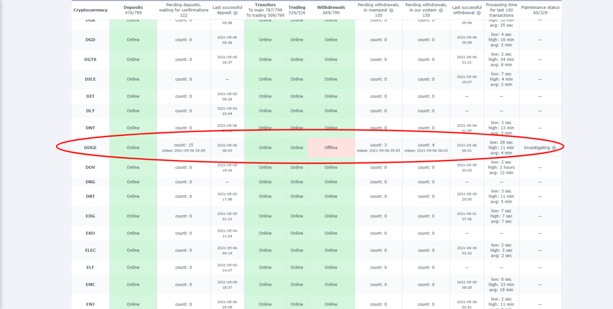This screenshot has width=613, height=309.
Task: Select the EMC cryptocurrency name
Action: (90, 285)
